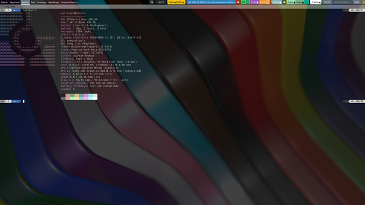Image resolution: width=365 pixels, height=205 pixels.
Task: Click the +20°C weather module
Action: click(161, 2)
